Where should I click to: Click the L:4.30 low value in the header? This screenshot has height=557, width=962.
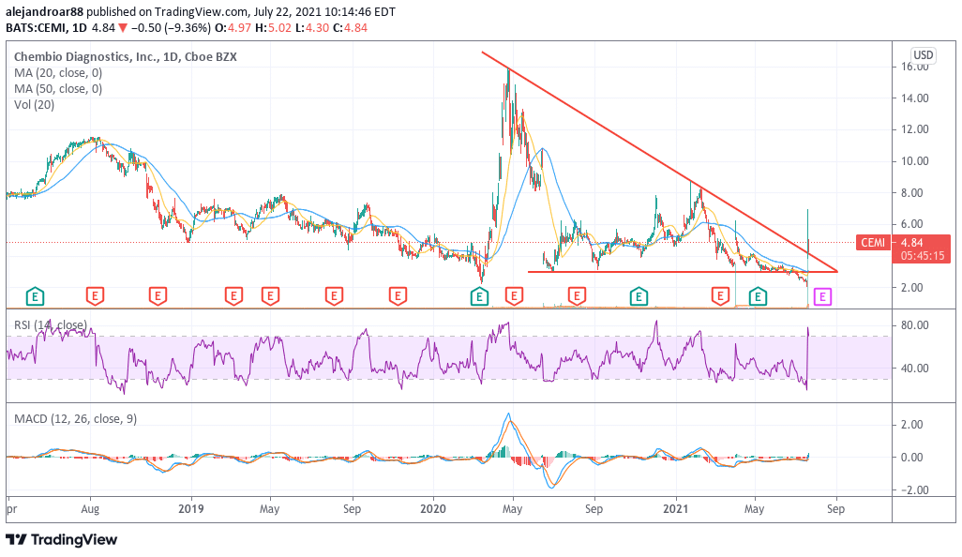click(312, 27)
